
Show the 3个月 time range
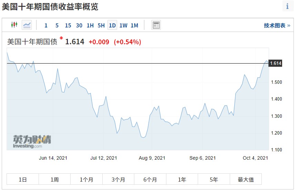118,179
